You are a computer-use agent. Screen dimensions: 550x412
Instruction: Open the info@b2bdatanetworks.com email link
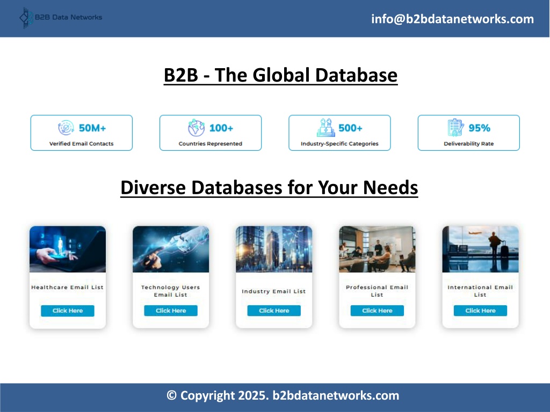[452, 19]
